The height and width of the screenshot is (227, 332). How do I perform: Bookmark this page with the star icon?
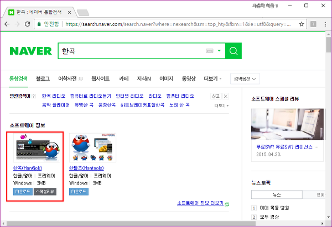pyautogui.click(x=302, y=24)
